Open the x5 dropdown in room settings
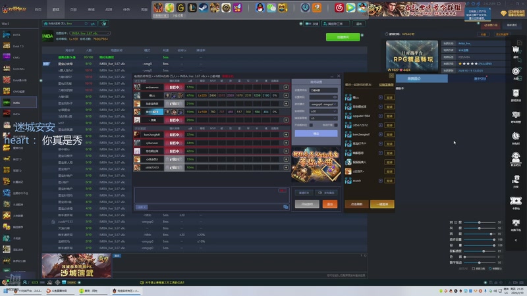The image size is (527, 296). coord(323,118)
